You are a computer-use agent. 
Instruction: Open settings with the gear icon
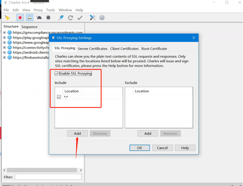coord(102,18)
